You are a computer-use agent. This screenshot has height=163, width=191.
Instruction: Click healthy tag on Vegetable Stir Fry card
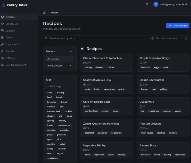point(121,155)
